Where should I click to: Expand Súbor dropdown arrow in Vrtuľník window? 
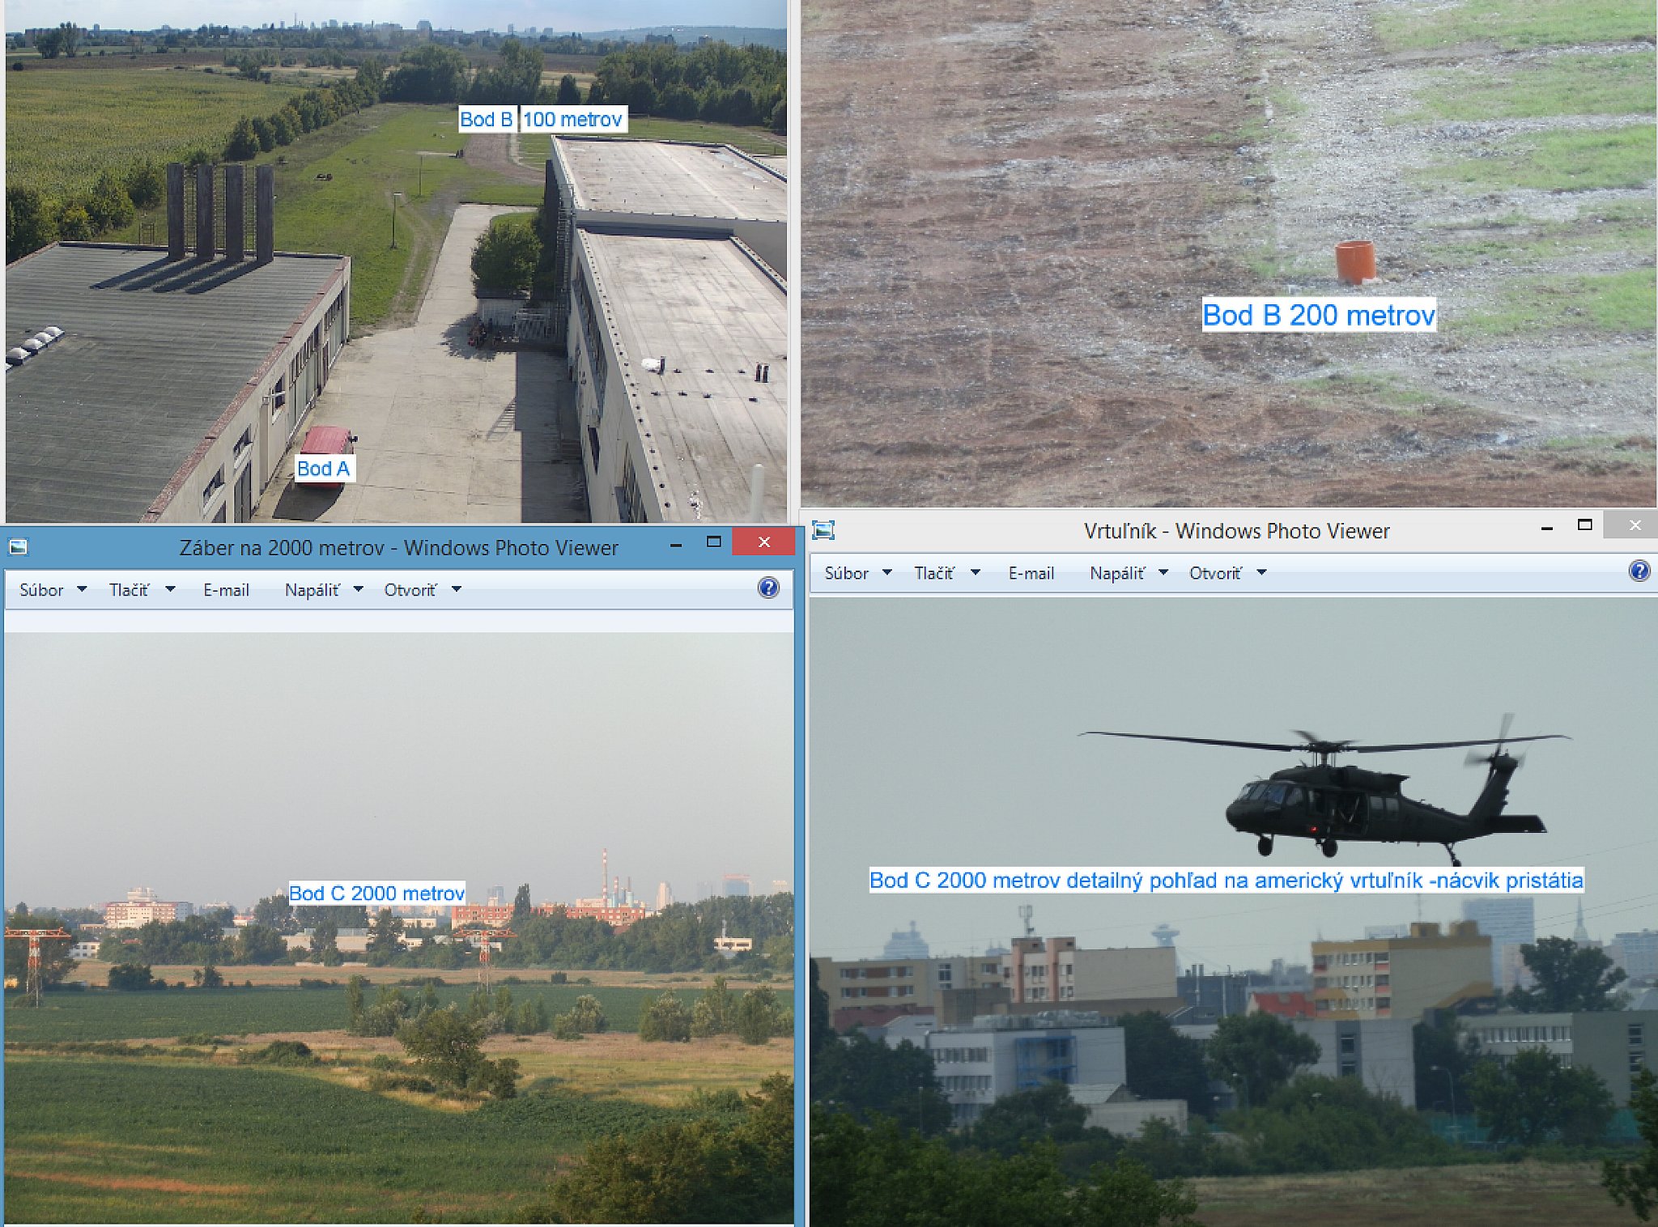point(886,572)
